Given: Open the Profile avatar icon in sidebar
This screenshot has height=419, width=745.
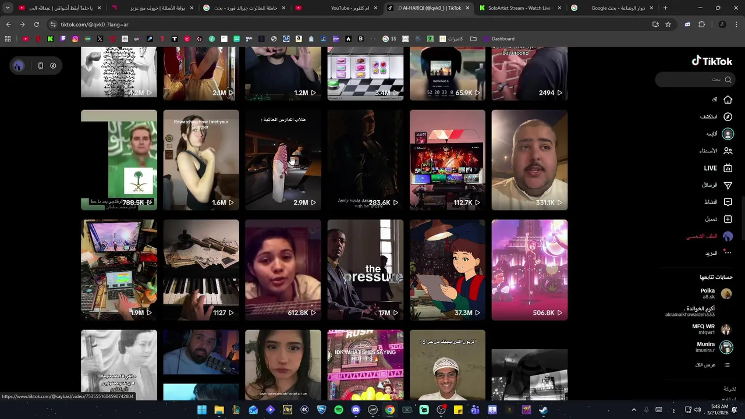Looking at the screenshot, I should point(728,236).
